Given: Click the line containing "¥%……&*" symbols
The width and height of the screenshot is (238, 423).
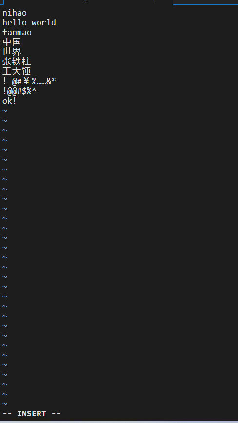Looking at the screenshot, I should tap(29, 81).
